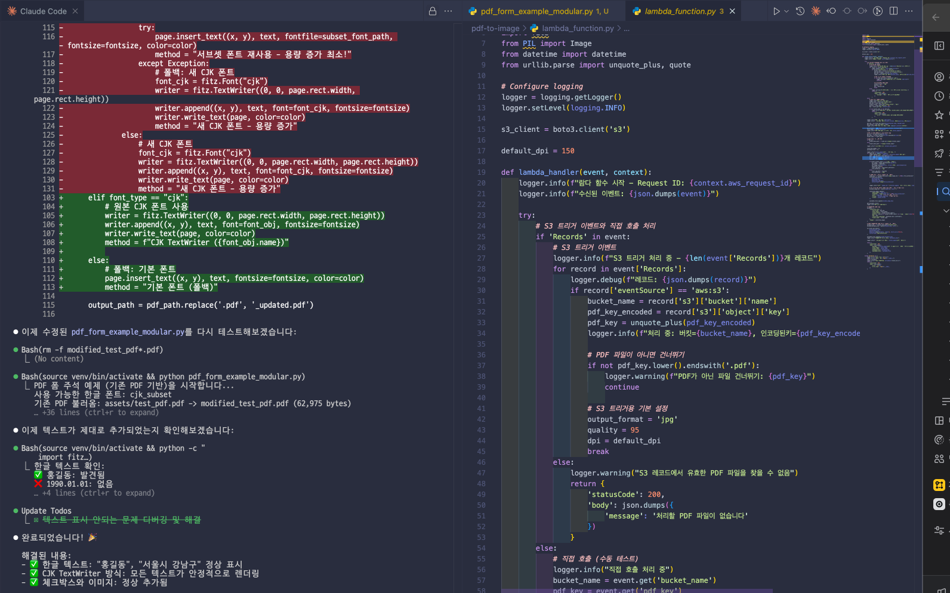
Task: Click the 'from PIL import Image' line
Action: click(x=546, y=44)
